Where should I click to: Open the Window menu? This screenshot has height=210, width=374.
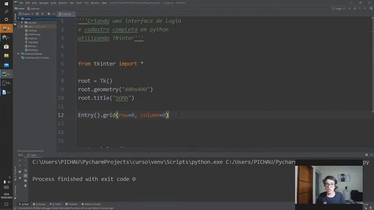click(x=95, y=3)
